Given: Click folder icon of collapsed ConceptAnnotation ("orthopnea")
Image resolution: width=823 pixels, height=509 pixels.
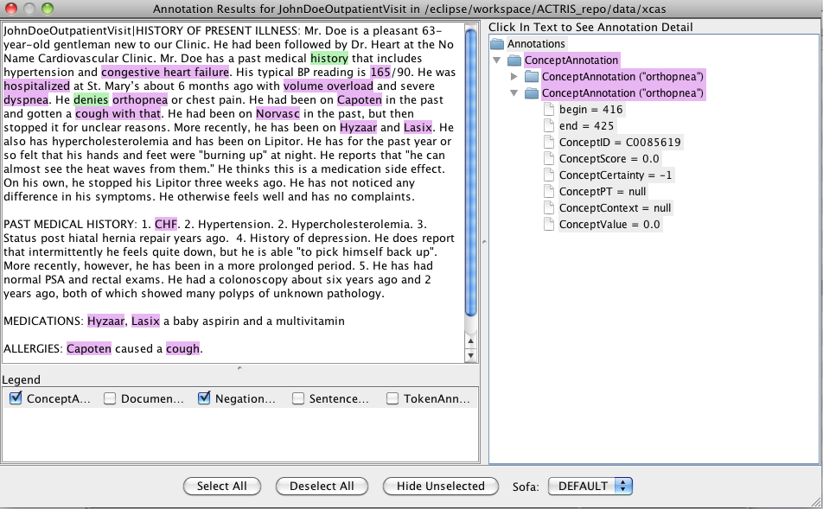Looking at the screenshot, I should pyautogui.click(x=532, y=77).
